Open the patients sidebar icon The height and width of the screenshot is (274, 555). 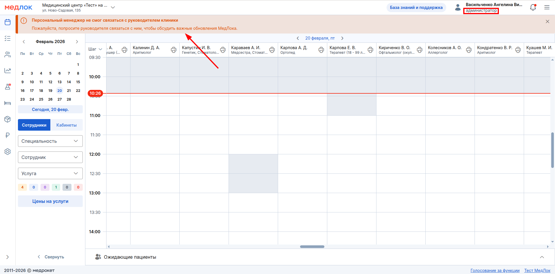[x=8, y=55]
